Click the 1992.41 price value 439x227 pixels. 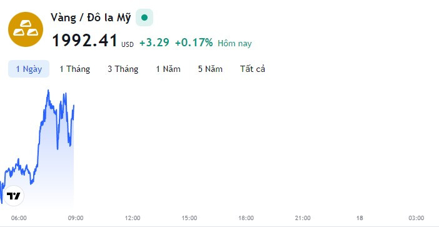tap(85, 40)
